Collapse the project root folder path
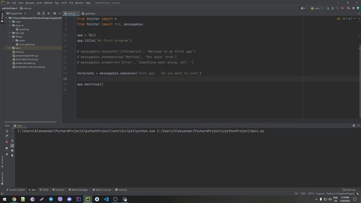Screen dimensions: 361x203 click(x=6, y=18)
